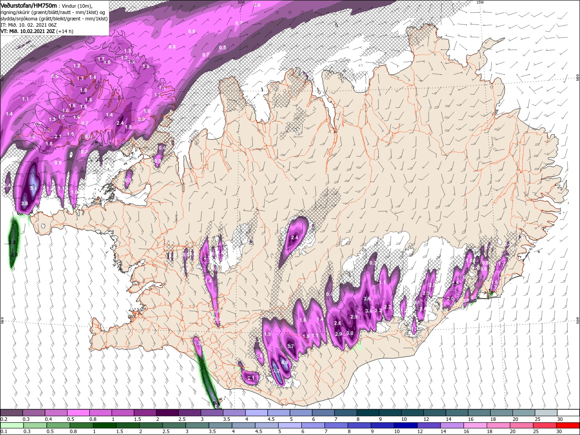Click the '(+14 h)' forecast offset text
Screen dimensions: 580x435
pos(65,31)
